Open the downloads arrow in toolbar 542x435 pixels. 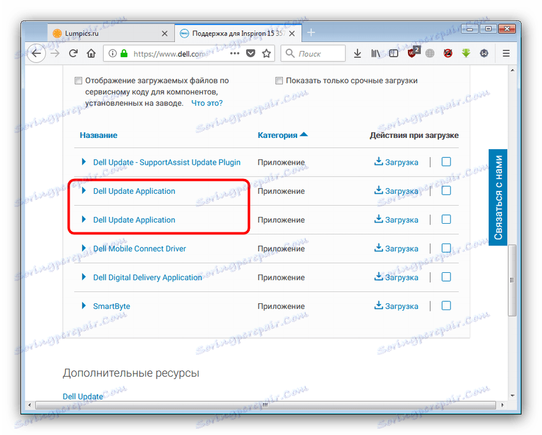(x=357, y=53)
